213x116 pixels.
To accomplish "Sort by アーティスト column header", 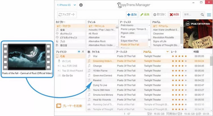I will (x=122, y=52).
